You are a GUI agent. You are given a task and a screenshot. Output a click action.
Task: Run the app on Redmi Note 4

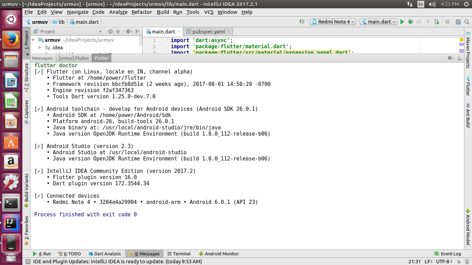402,21
